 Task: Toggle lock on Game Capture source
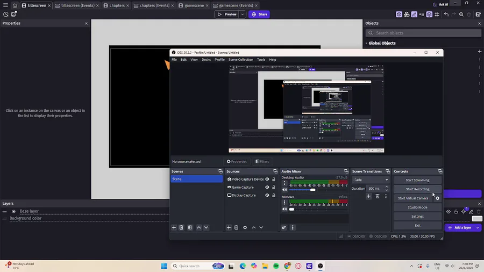pyautogui.click(x=274, y=187)
